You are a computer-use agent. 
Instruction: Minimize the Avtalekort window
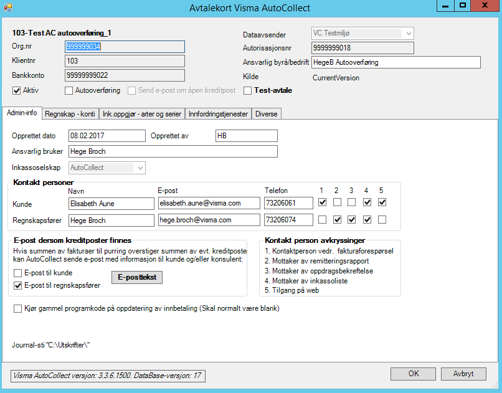(x=445, y=6)
